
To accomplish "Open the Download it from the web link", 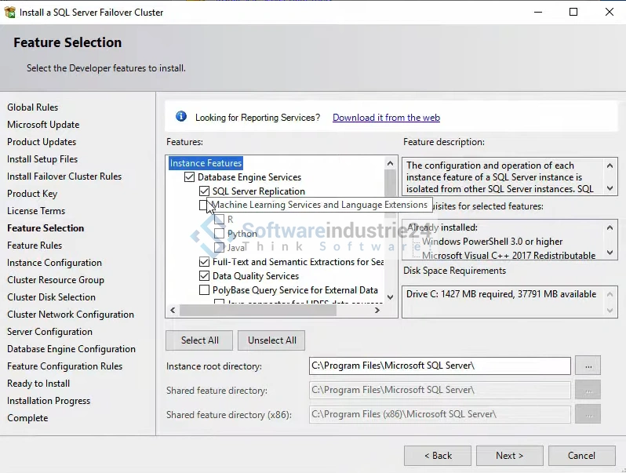I will pos(386,118).
